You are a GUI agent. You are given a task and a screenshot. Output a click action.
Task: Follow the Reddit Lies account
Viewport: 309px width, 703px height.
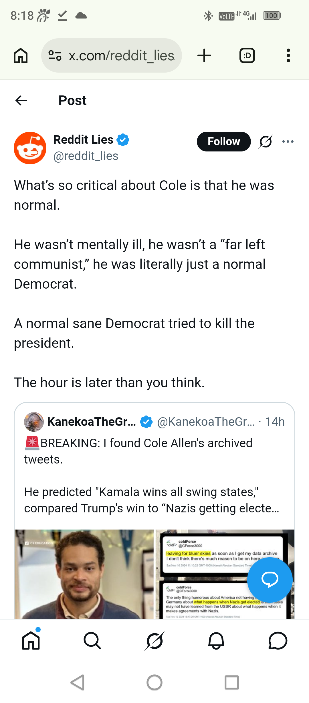(x=224, y=141)
